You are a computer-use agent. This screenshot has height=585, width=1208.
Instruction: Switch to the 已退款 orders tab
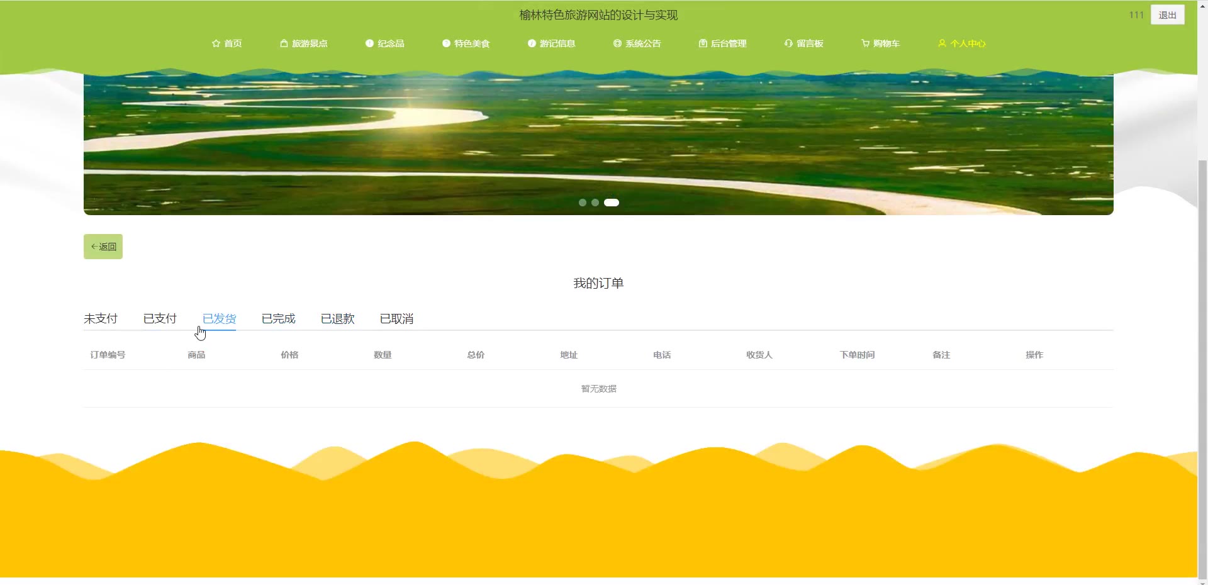click(x=337, y=319)
